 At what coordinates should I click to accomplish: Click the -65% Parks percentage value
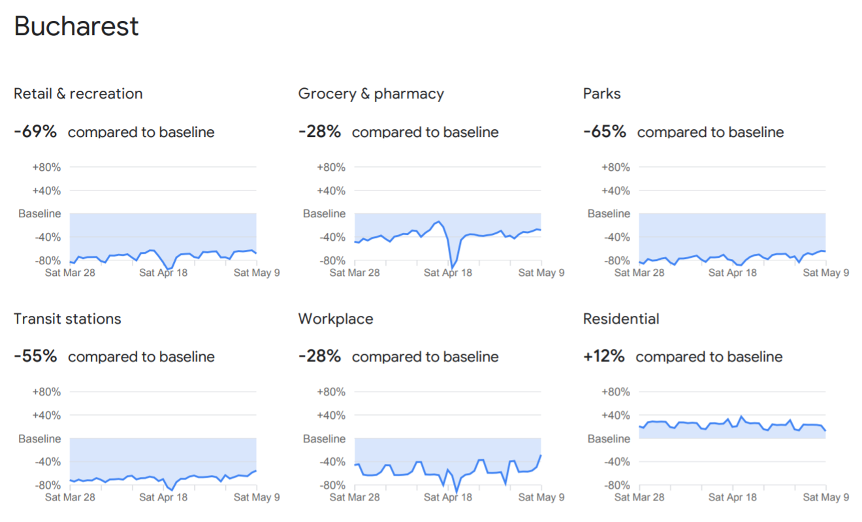[605, 131]
